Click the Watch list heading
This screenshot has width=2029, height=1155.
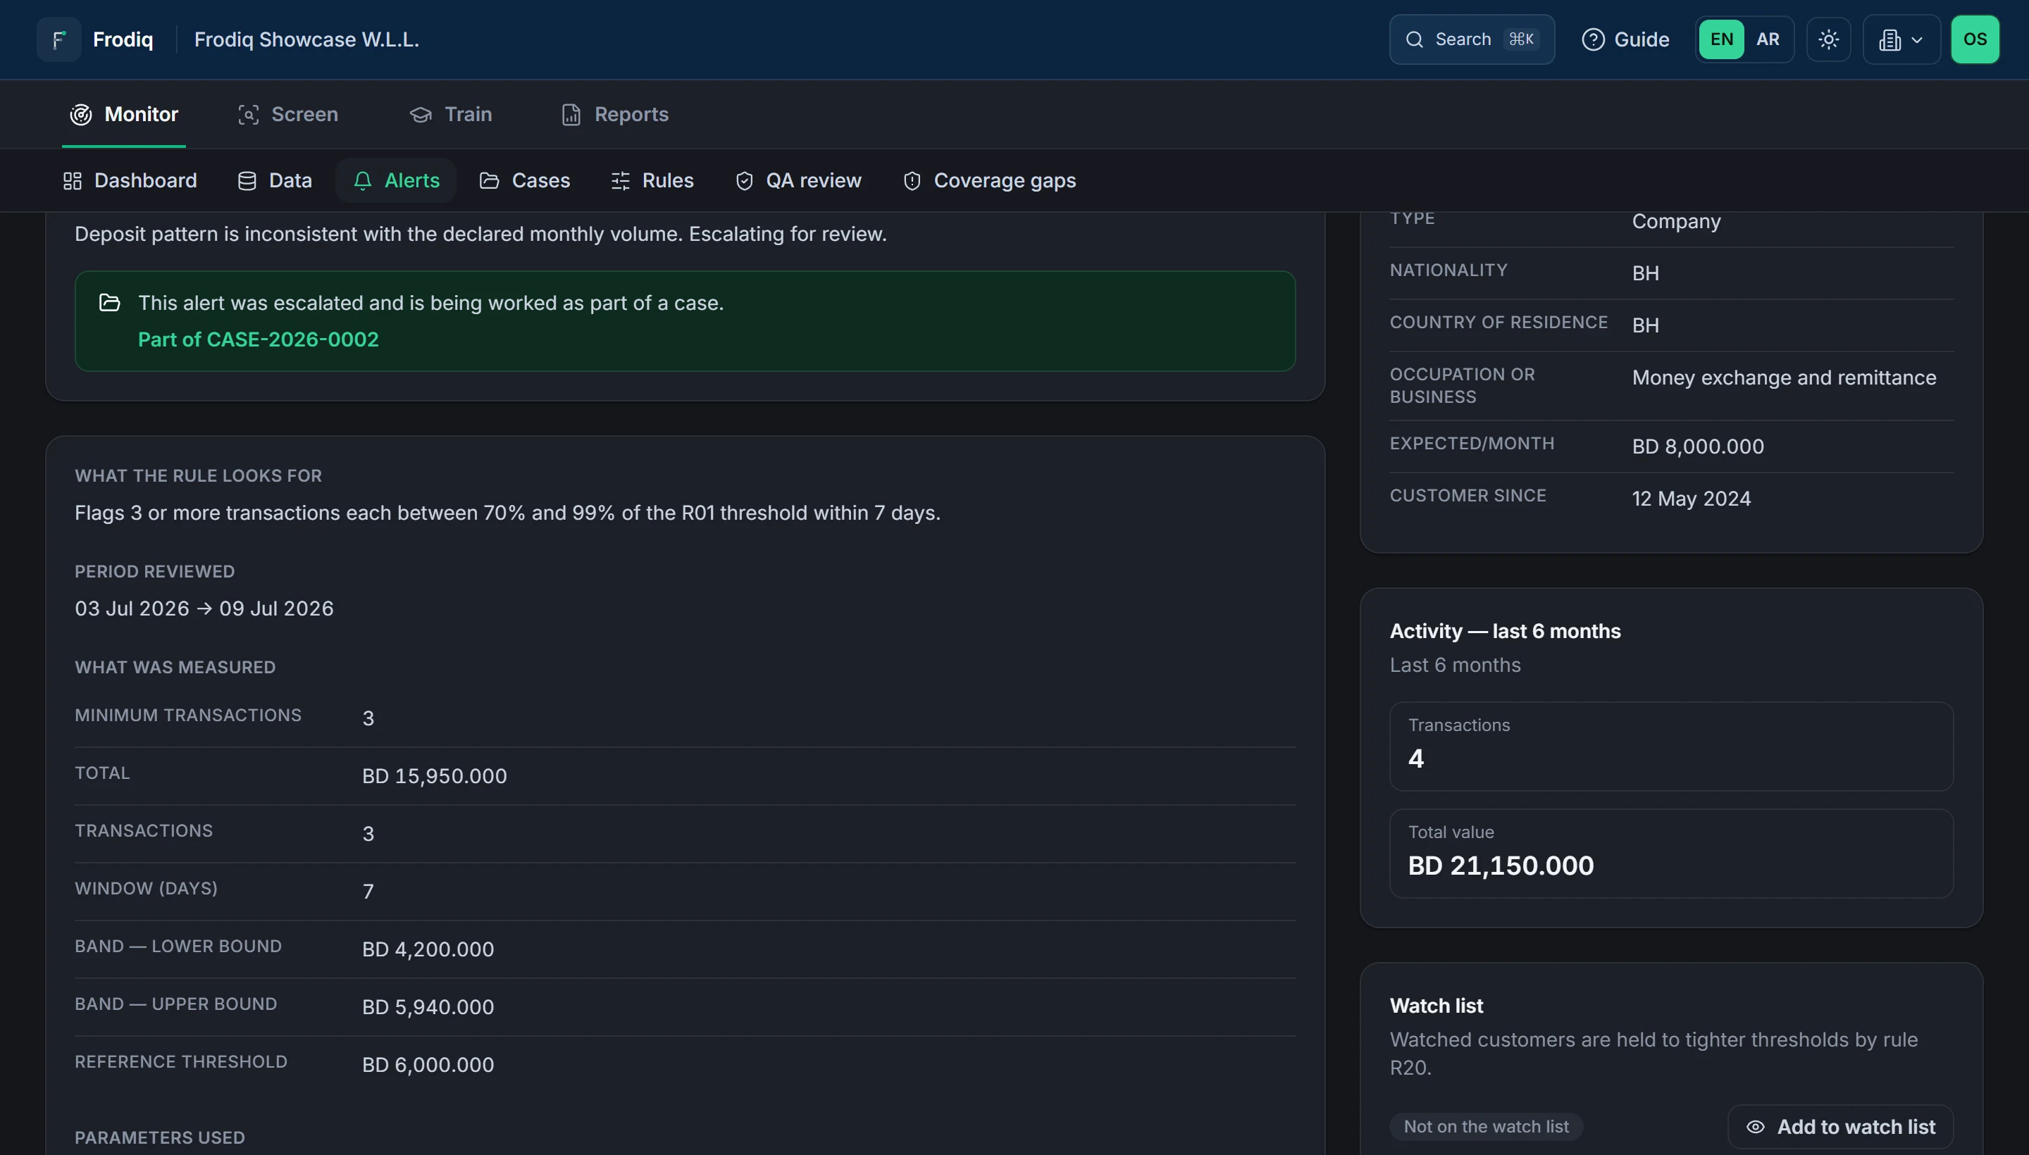tap(1437, 1006)
